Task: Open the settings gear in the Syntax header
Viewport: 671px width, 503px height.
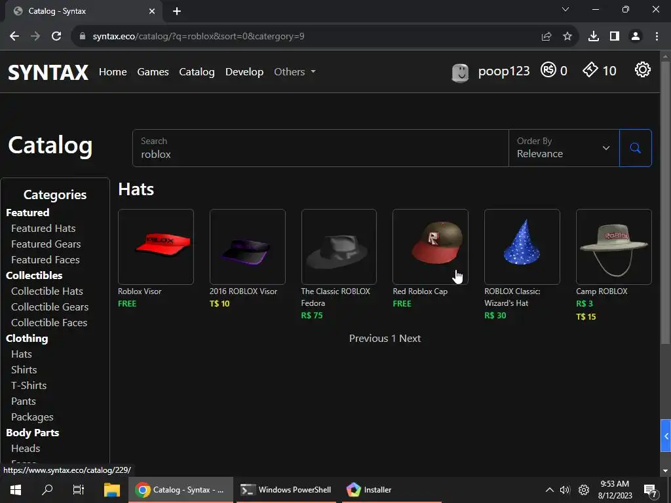Action: [x=642, y=69]
